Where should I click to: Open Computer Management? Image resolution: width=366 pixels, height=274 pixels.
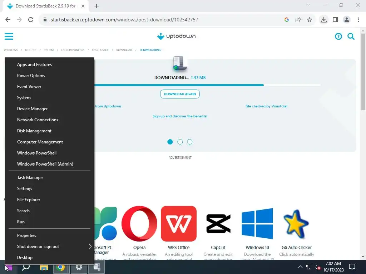(49, 142)
